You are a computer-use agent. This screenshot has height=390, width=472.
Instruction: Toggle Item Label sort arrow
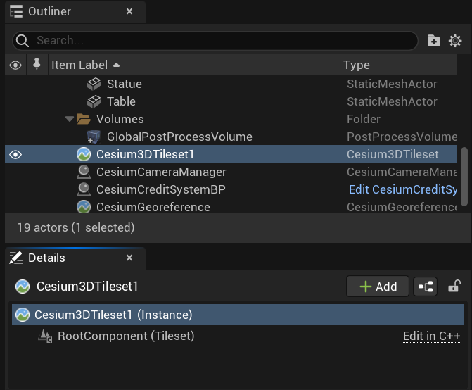click(117, 65)
